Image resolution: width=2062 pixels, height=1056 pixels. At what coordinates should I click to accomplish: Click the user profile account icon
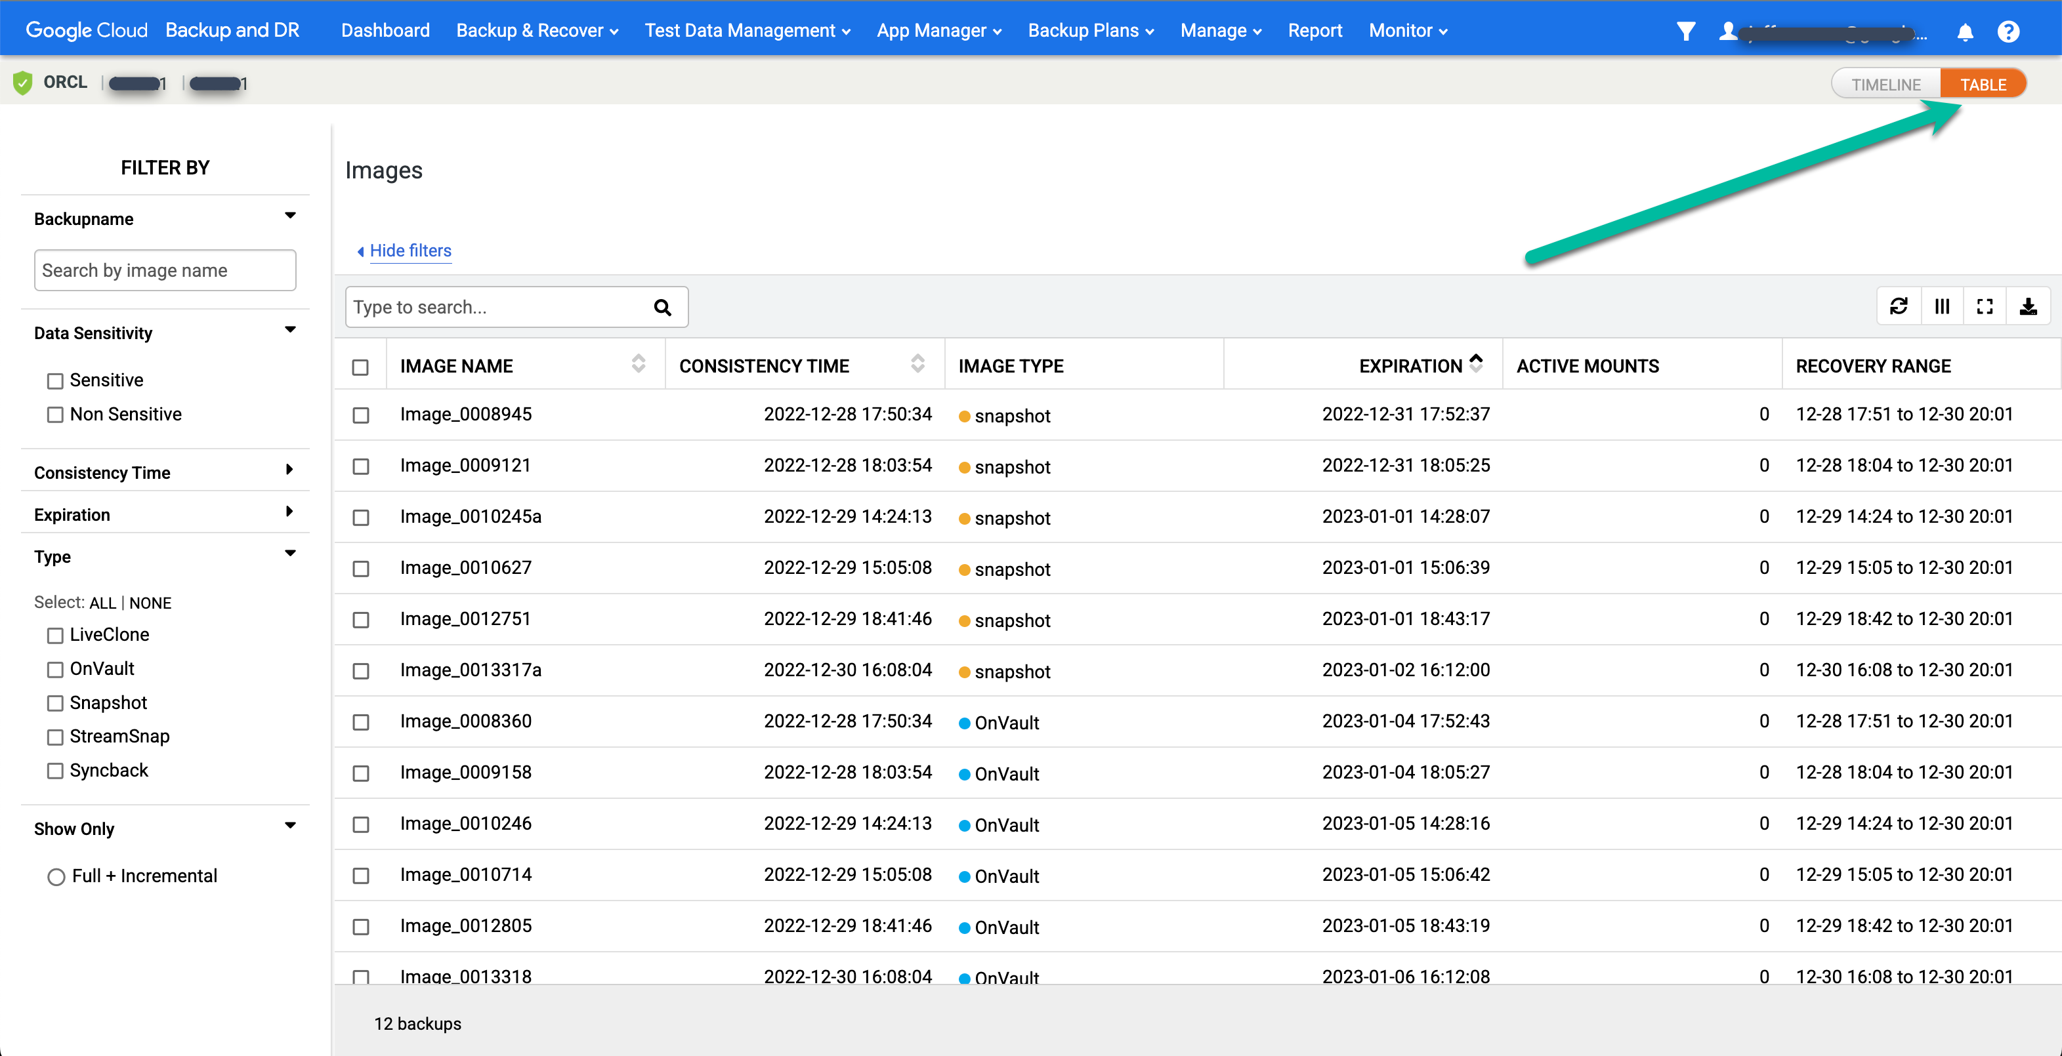1731,30
